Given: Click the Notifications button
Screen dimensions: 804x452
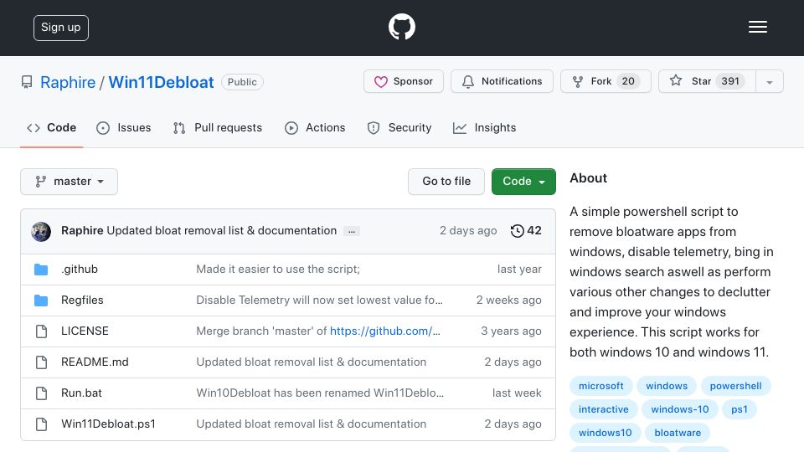Looking at the screenshot, I should (x=502, y=81).
